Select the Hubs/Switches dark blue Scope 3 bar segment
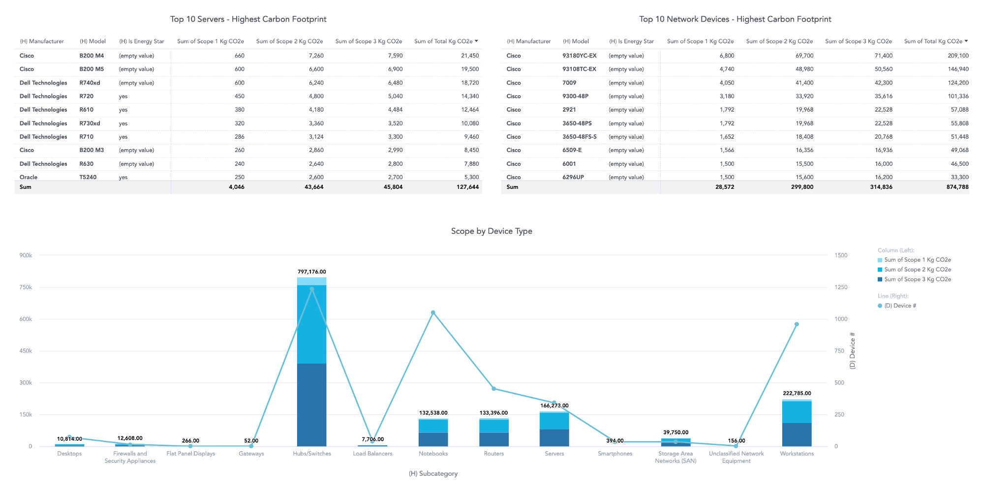 311,404
